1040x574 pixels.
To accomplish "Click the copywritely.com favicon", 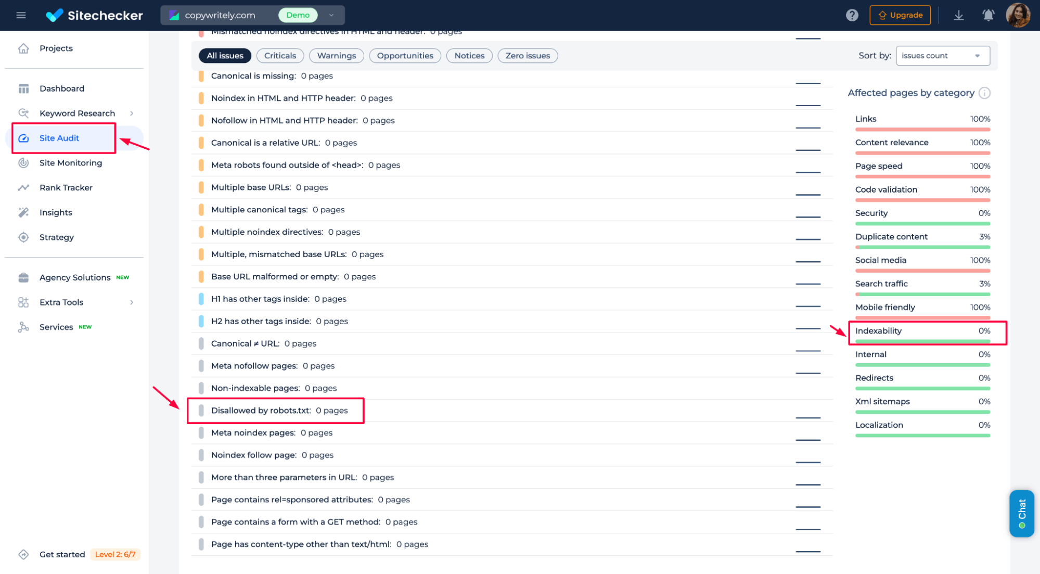I will [x=174, y=15].
